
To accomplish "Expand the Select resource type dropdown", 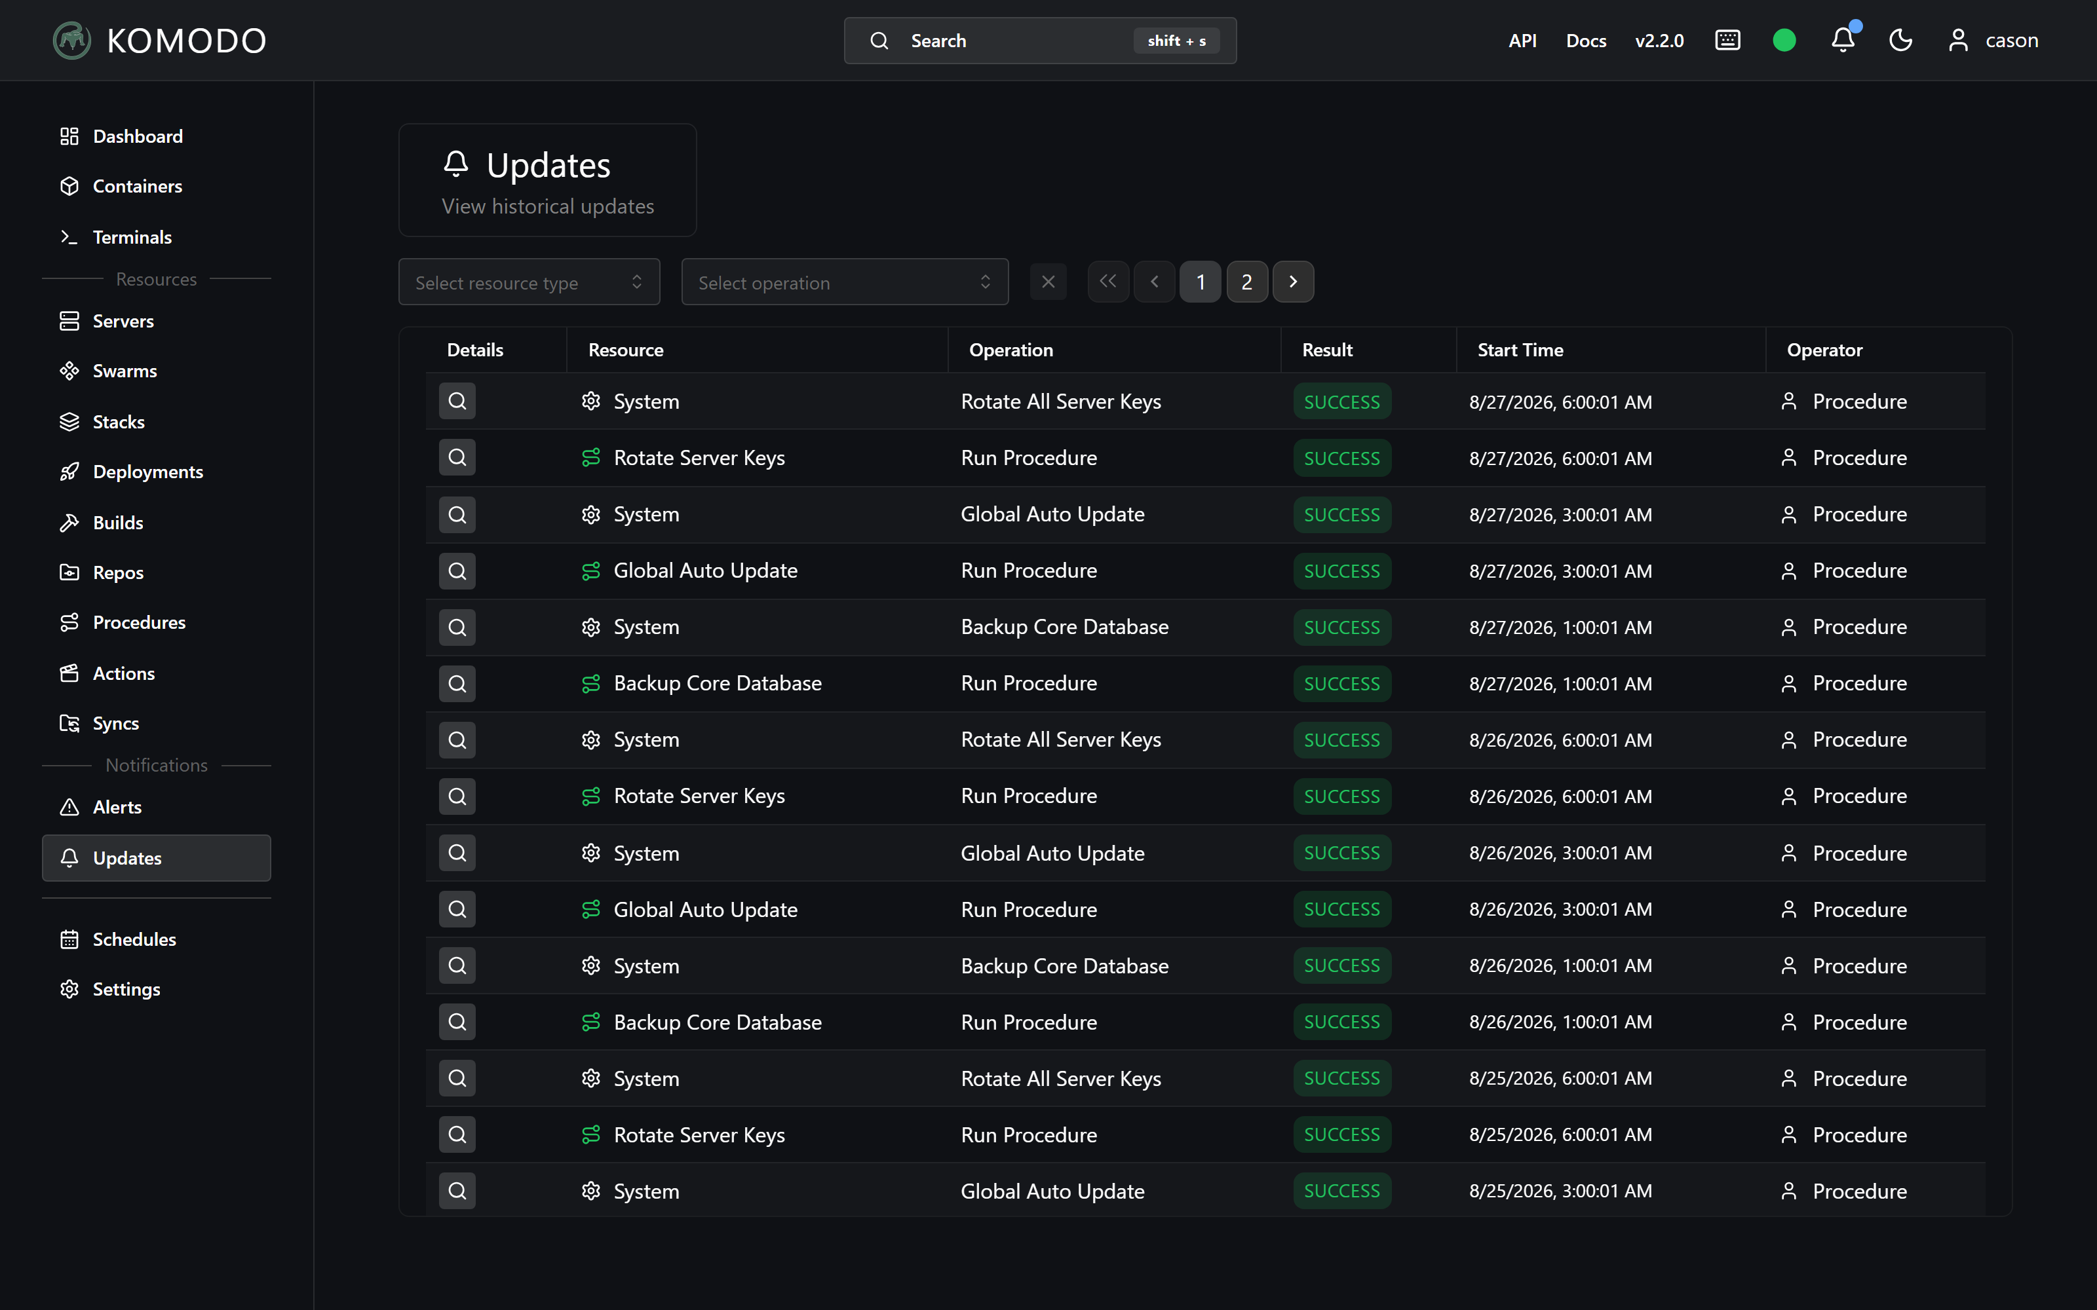I will [529, 282].
